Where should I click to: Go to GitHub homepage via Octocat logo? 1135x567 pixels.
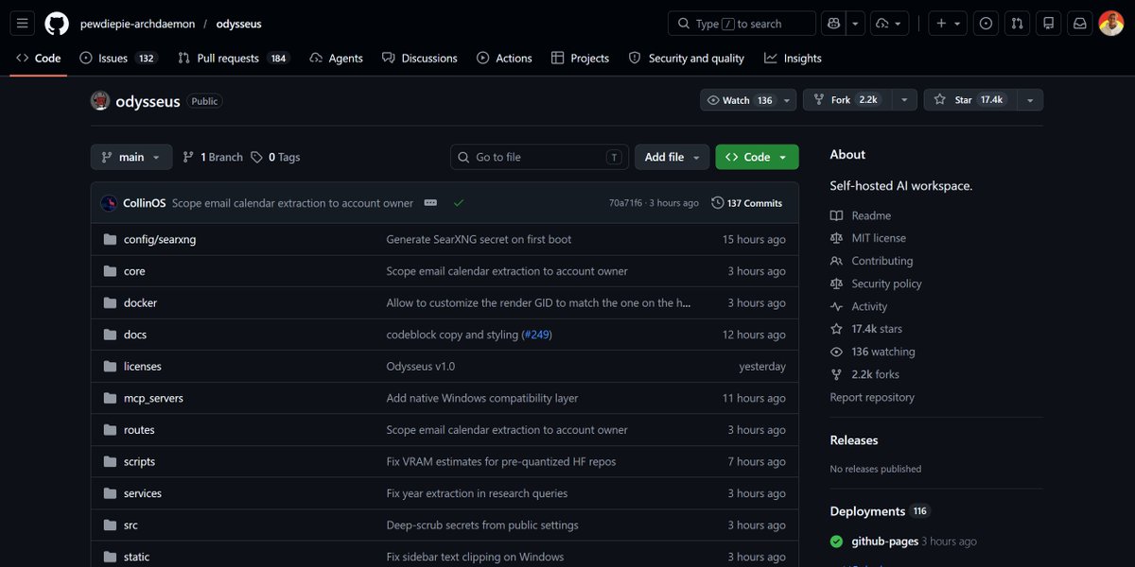[57, 24]
